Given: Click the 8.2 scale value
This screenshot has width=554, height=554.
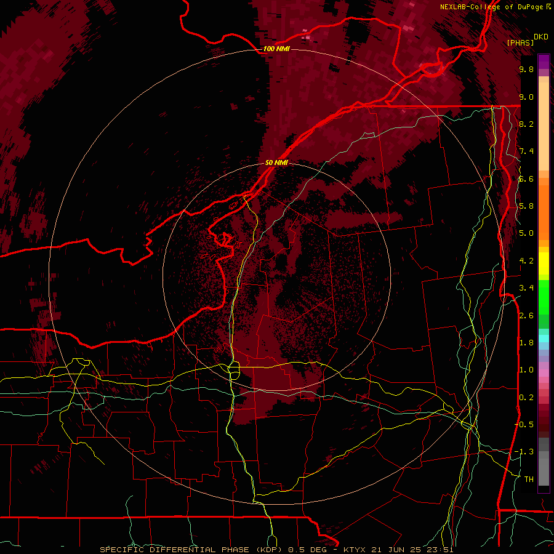Looking at the screenshot, I should click(526, 124).
